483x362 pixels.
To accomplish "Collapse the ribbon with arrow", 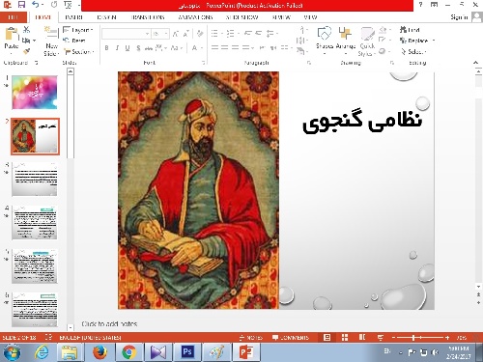I will coord(475,63).
